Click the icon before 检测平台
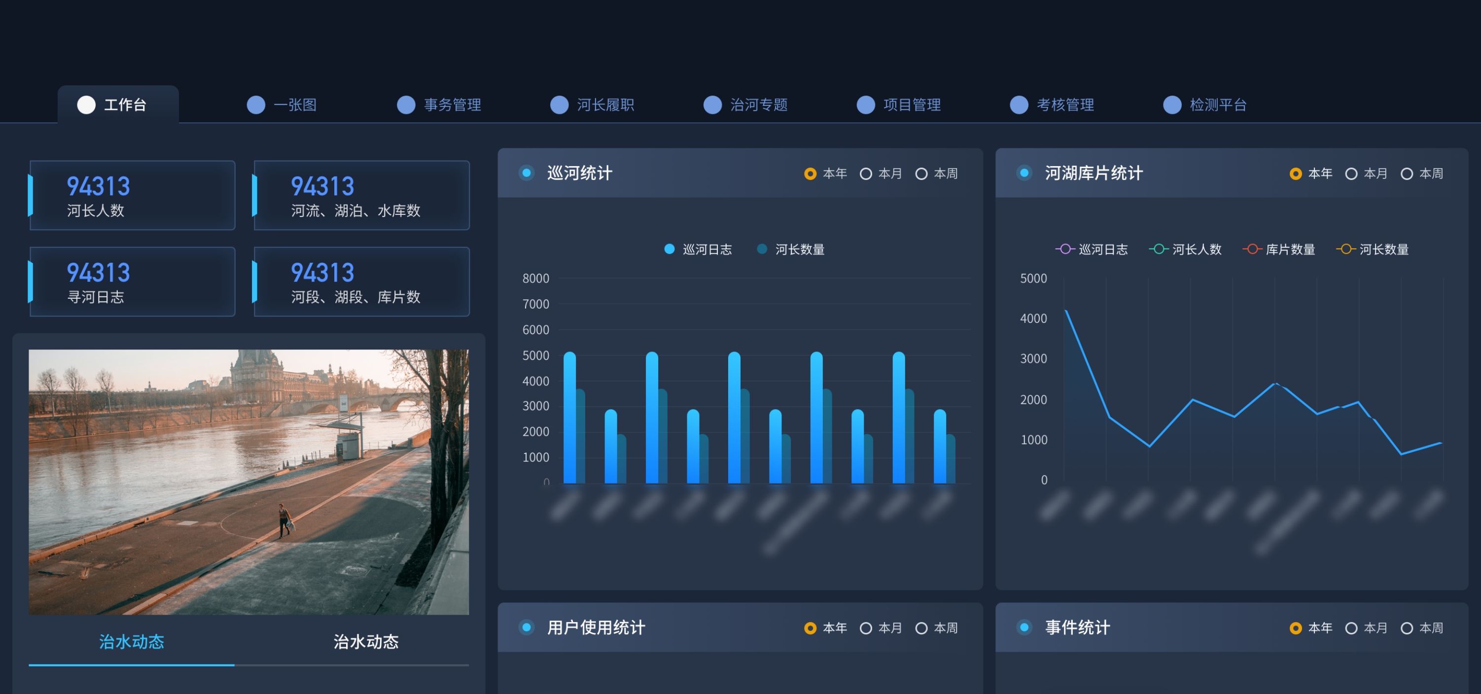The height and width of the screenshot is (694, 1481). point(1172,104)
